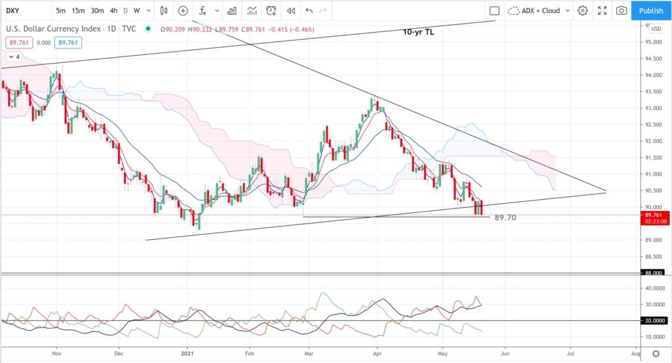Viewport: 672px width, 363px height.
Task: Click the OHLC values in the legend
Action: [x=238, y=29]
